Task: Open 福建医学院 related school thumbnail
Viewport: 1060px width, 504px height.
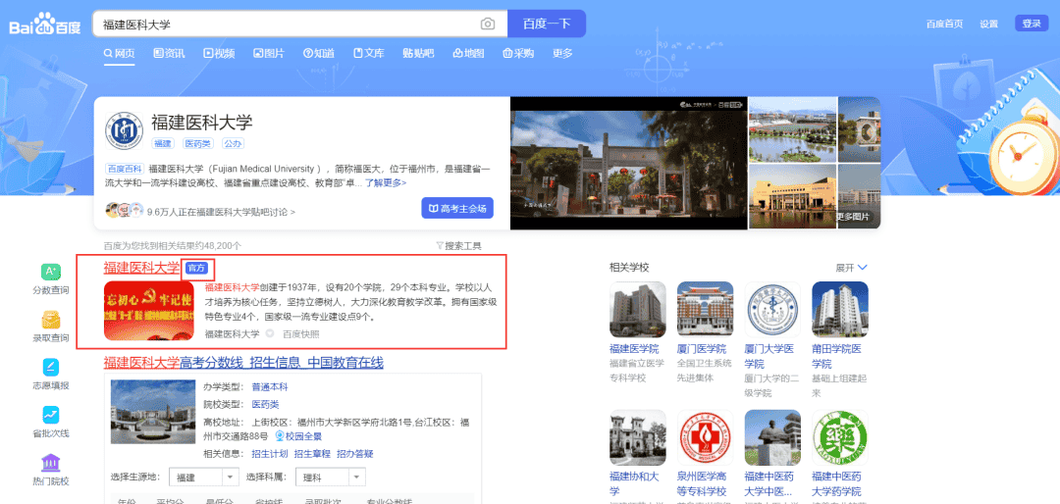Action: (638, 310)
